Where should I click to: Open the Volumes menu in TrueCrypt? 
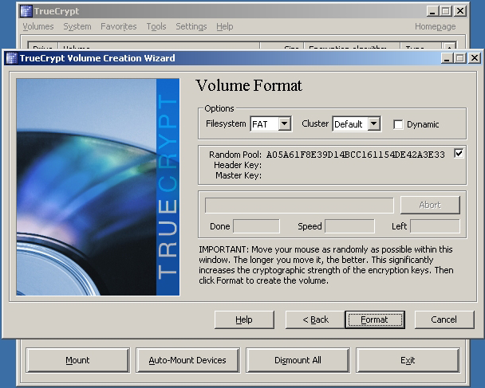pyautogui.click(x=38, y=26)
